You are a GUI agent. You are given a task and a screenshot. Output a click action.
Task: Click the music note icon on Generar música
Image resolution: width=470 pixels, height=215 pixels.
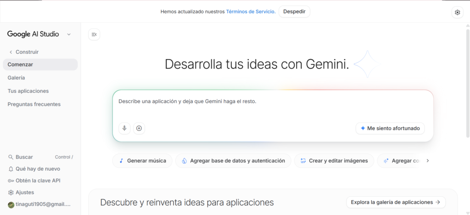point(121,161)
